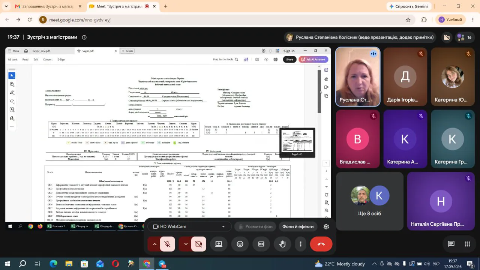Toggle closed captions button
Image resolution: width=480 pixels, height=270 pixels.
(261, 244)
